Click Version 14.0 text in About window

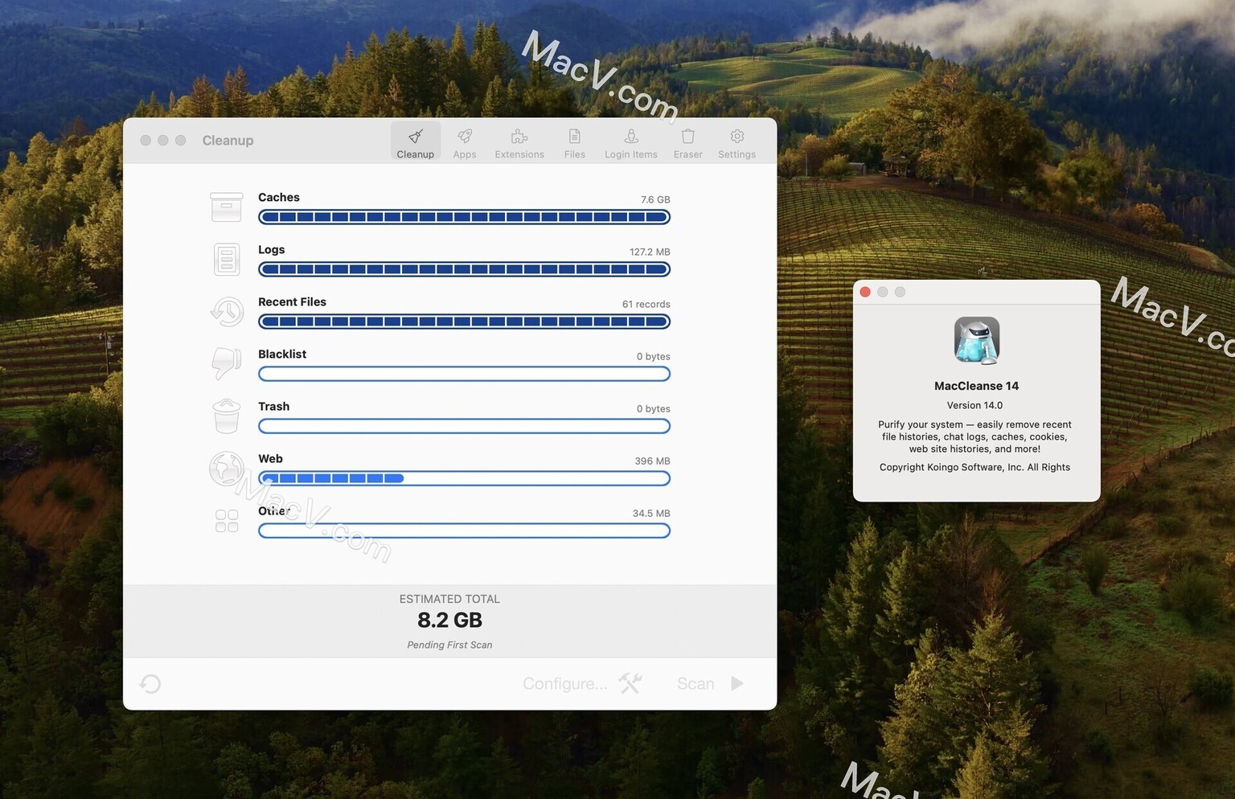coord(974,405)
